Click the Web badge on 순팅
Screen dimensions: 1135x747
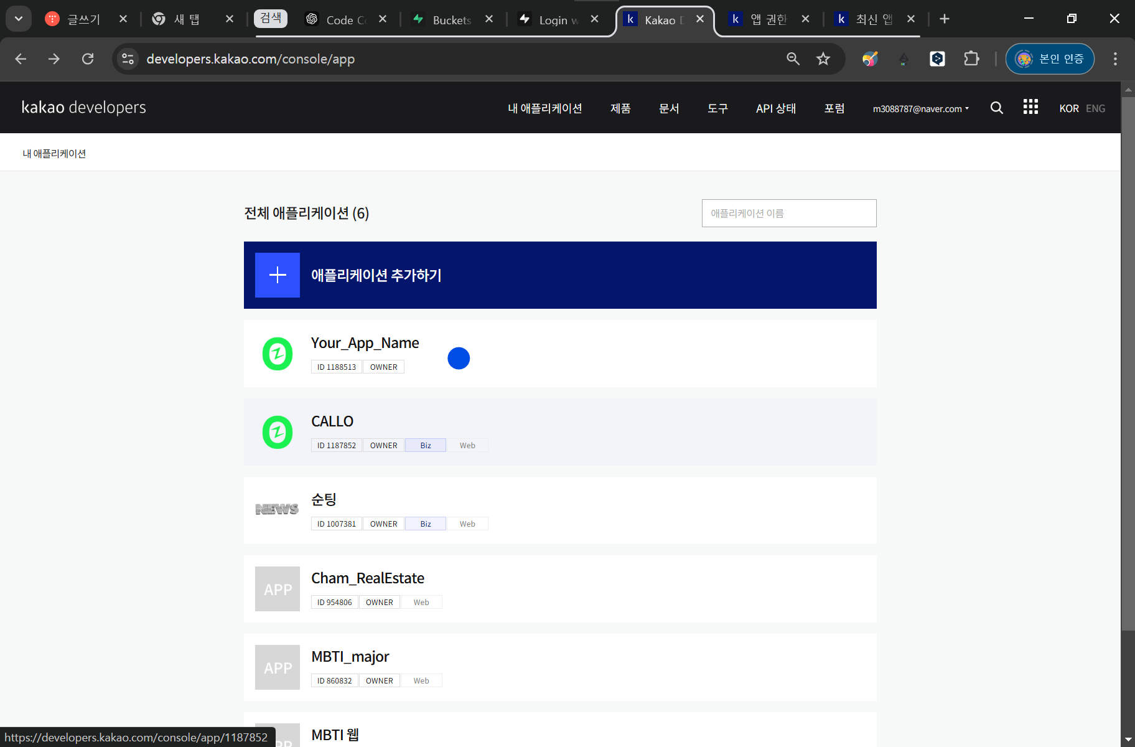(467, 524)
